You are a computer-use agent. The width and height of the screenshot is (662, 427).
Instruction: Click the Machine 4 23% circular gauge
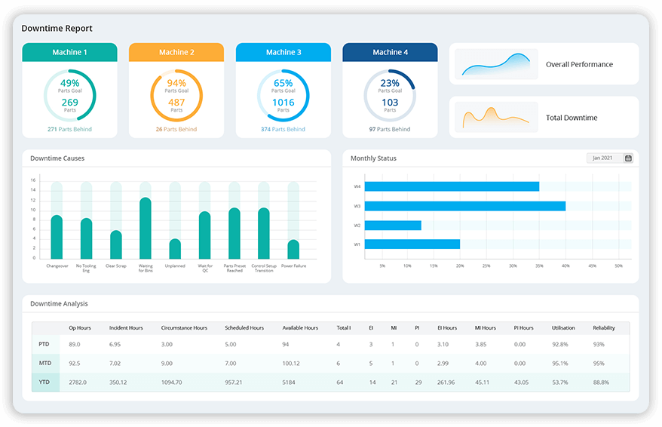click(390, 95)
